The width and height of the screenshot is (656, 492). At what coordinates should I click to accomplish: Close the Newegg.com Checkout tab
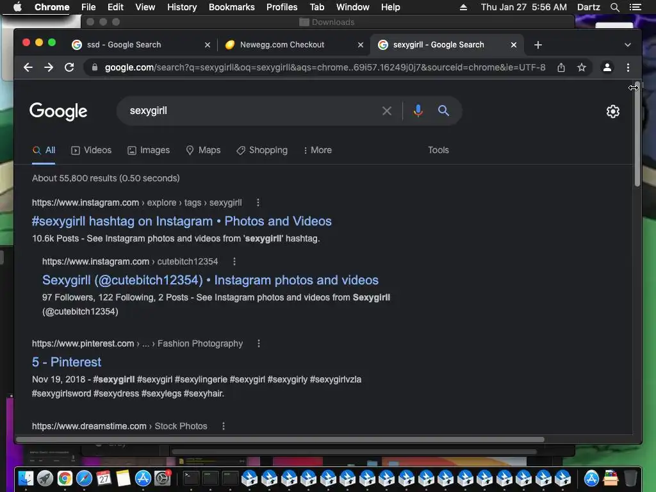pos(361,45)
